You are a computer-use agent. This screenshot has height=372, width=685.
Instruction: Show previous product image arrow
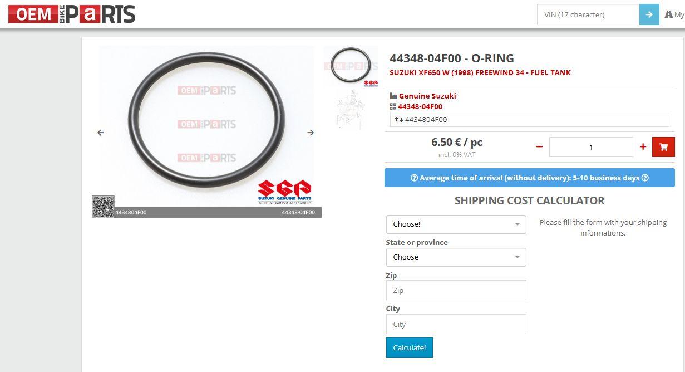101,133
